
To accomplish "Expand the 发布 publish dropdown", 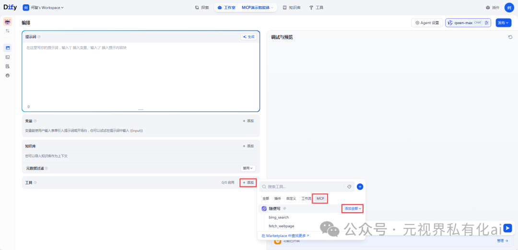I will (x=504, y=23).
